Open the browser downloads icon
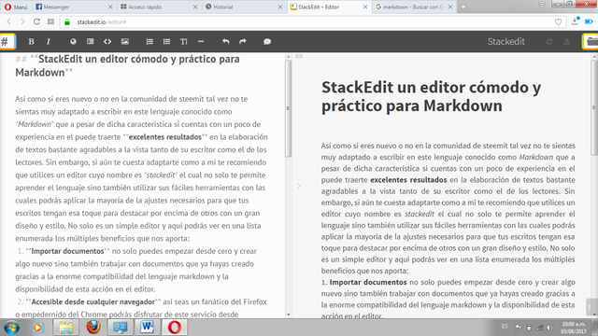The width and height of the screenshot is (598, 336). click(x=576, y=21)
